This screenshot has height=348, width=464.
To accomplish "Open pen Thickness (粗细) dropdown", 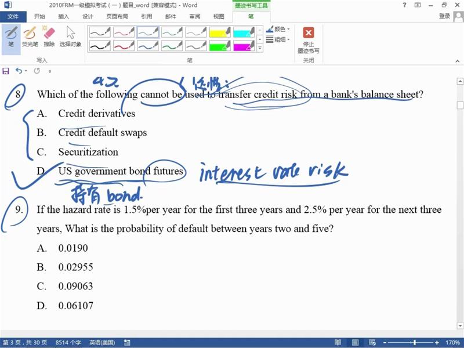I will [278, 39].
